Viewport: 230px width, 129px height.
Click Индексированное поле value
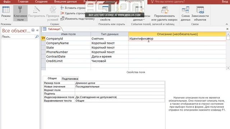click(120, 97)
